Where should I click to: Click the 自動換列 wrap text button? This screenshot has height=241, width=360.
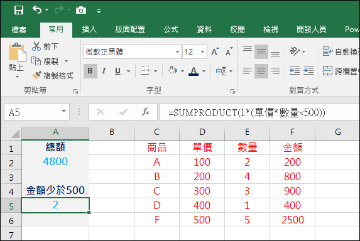[341, 51]
